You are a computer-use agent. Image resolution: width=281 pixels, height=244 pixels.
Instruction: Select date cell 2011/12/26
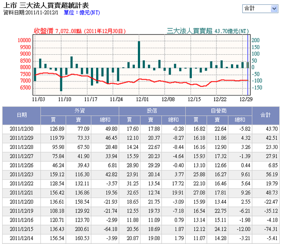tap(22, 166)
